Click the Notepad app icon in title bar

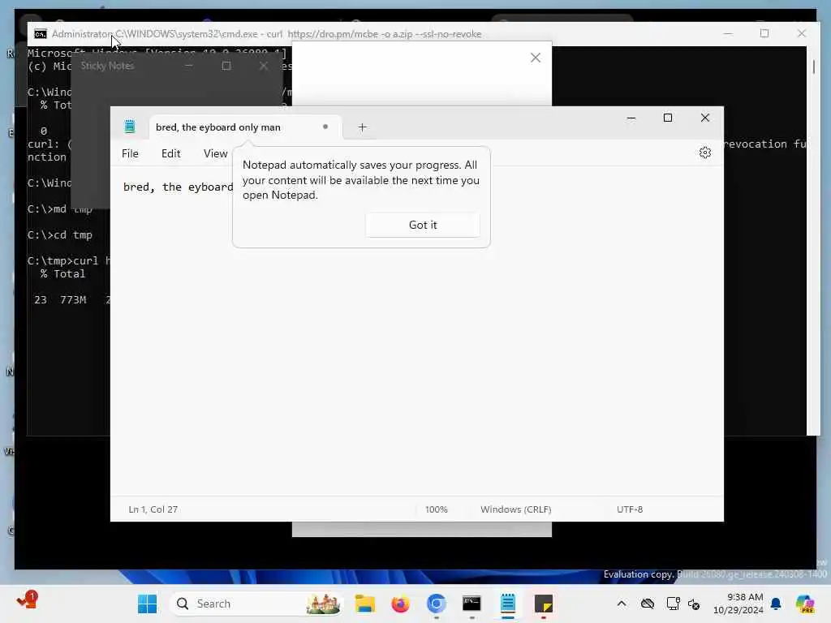tap(130, 127)
